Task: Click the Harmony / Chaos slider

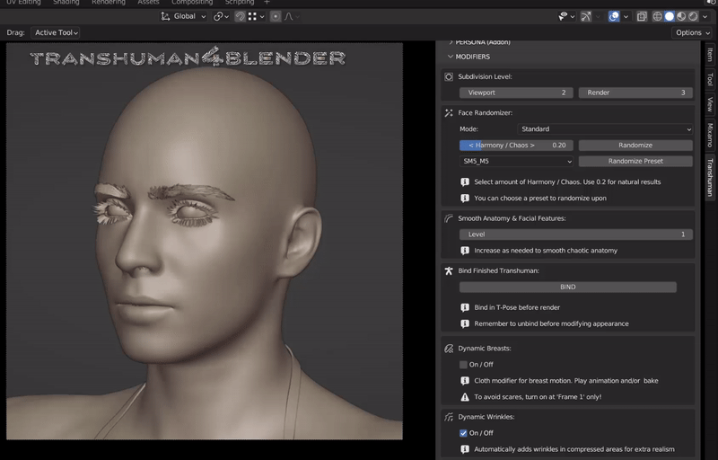Action: coord(516,146)
